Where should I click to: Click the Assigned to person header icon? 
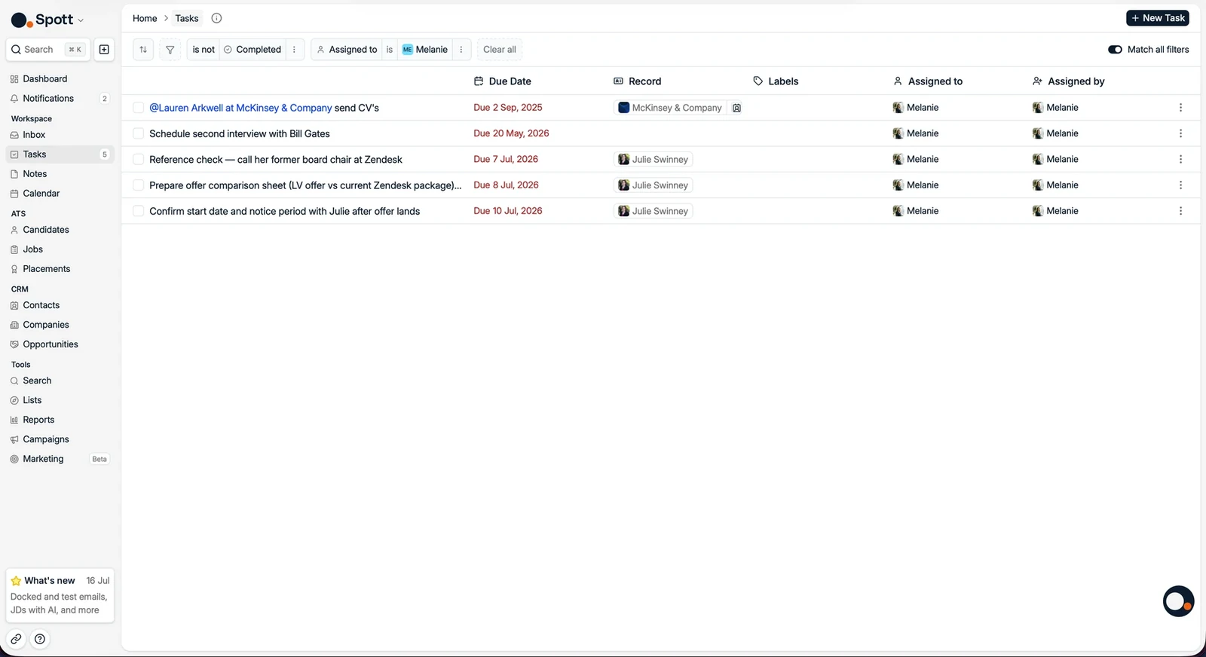coord(898,81)
